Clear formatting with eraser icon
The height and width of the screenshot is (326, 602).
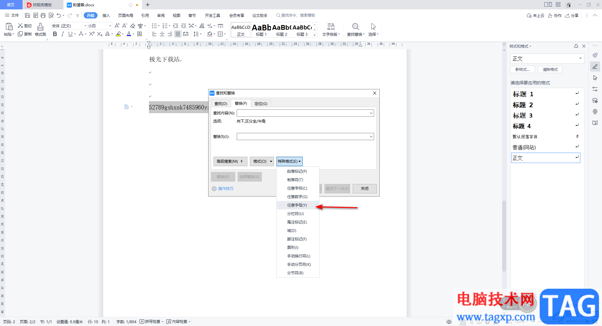[133, 26]
